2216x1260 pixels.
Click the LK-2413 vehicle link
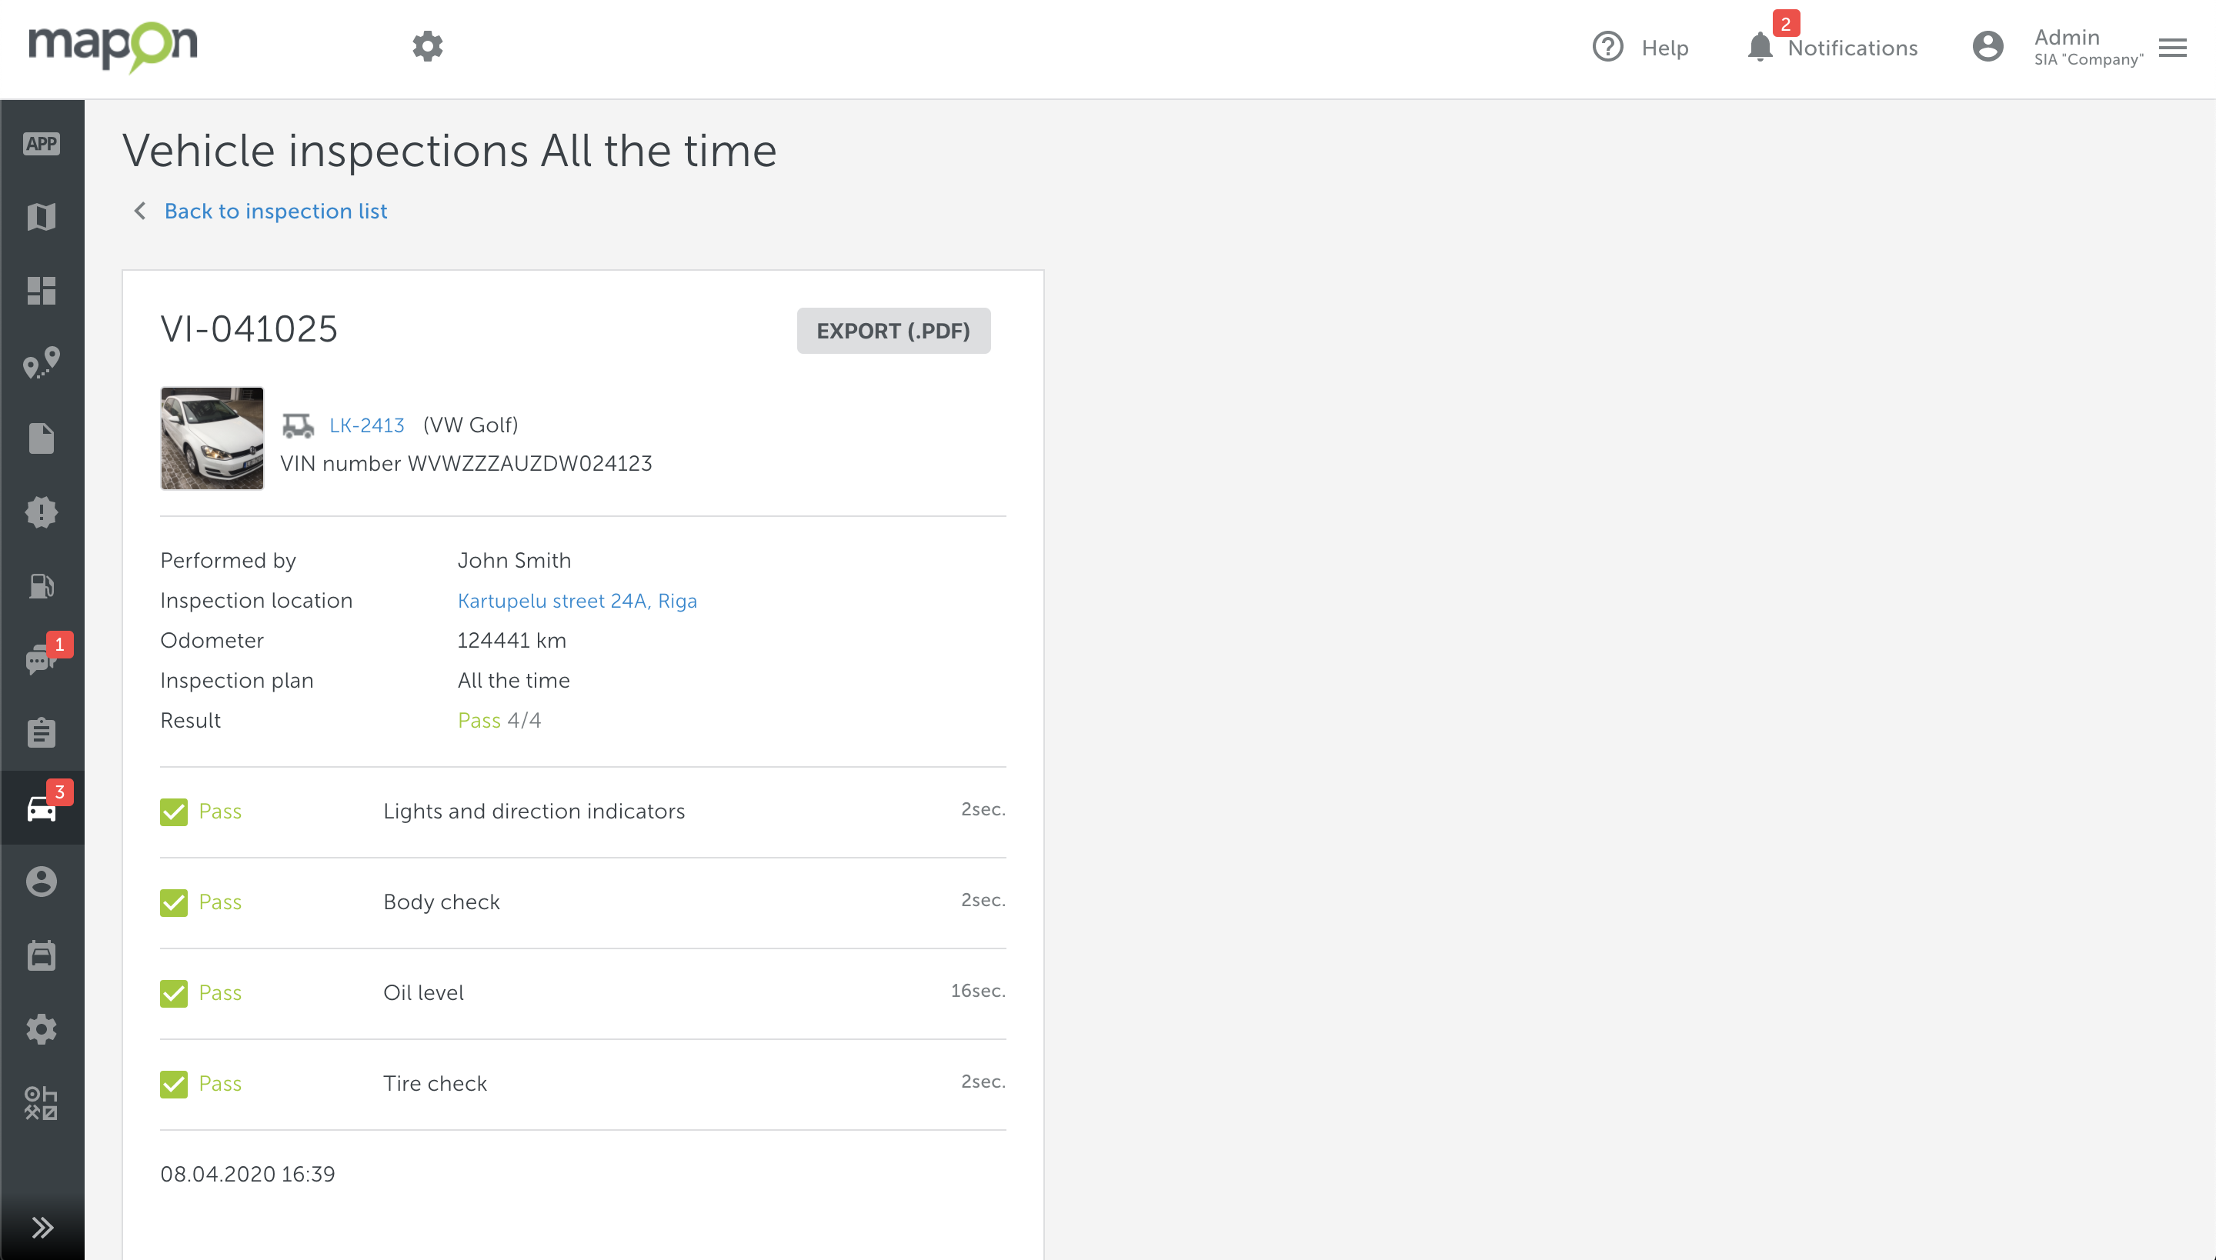pyautogui.click(x=365, y=423)
